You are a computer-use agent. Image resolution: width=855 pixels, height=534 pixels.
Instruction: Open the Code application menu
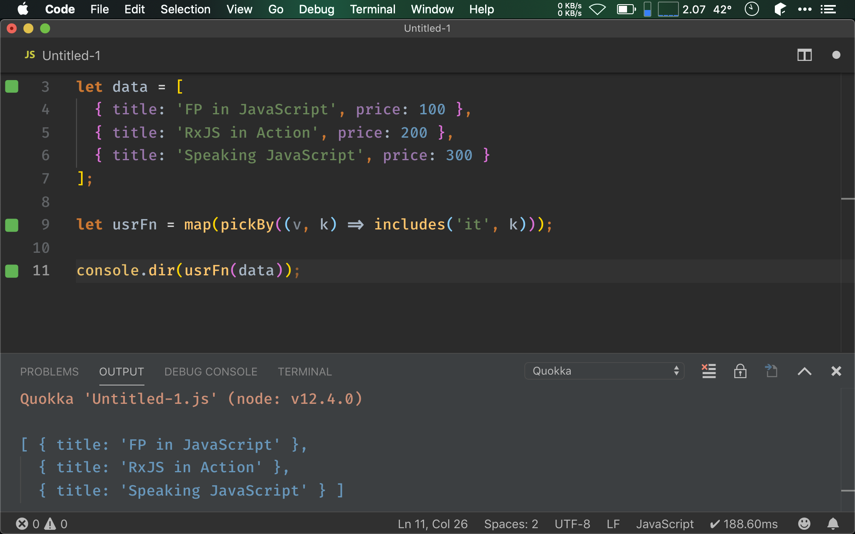[60, 9]
